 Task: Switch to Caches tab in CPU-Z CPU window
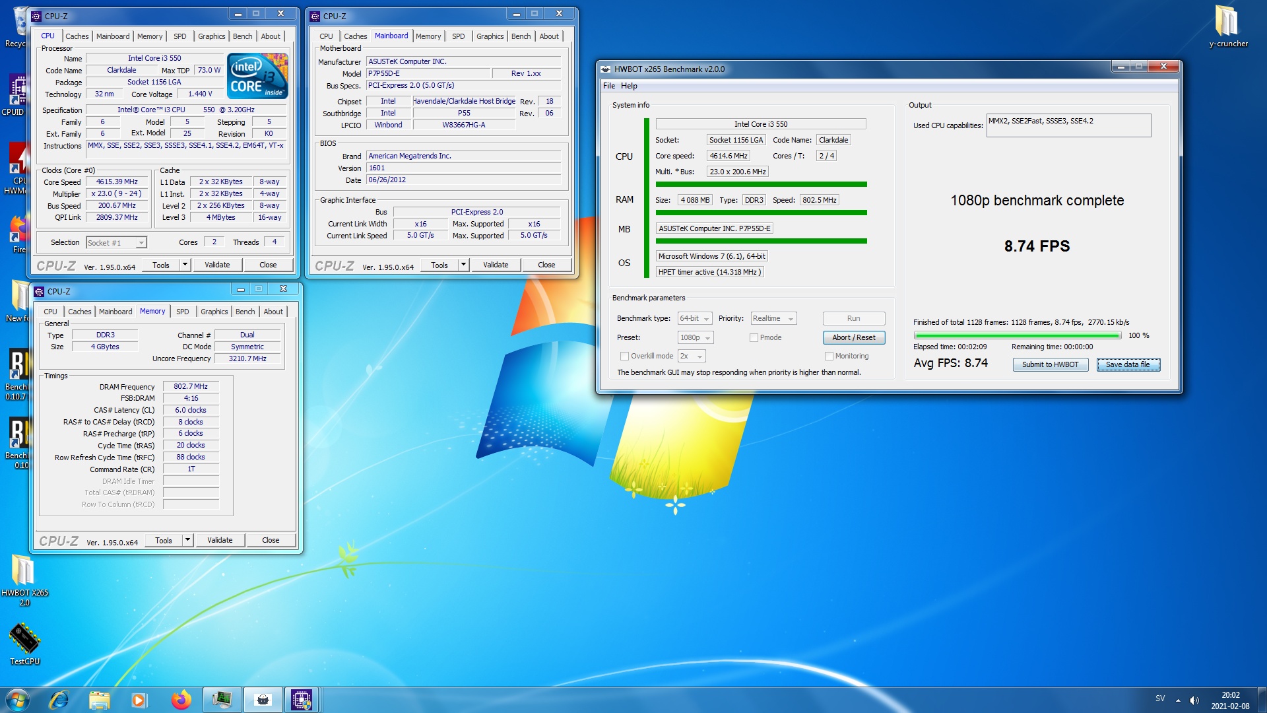tap(77, 36)
